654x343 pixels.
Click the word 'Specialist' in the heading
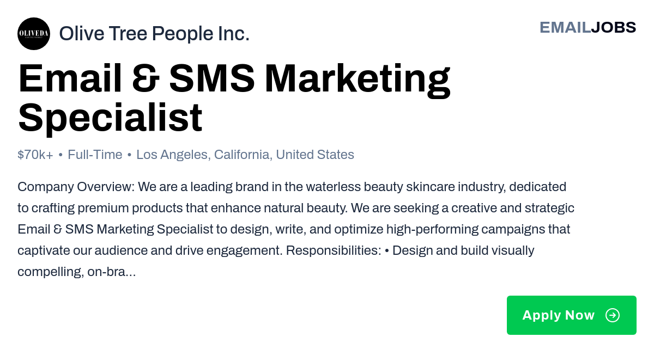(110, 118)
